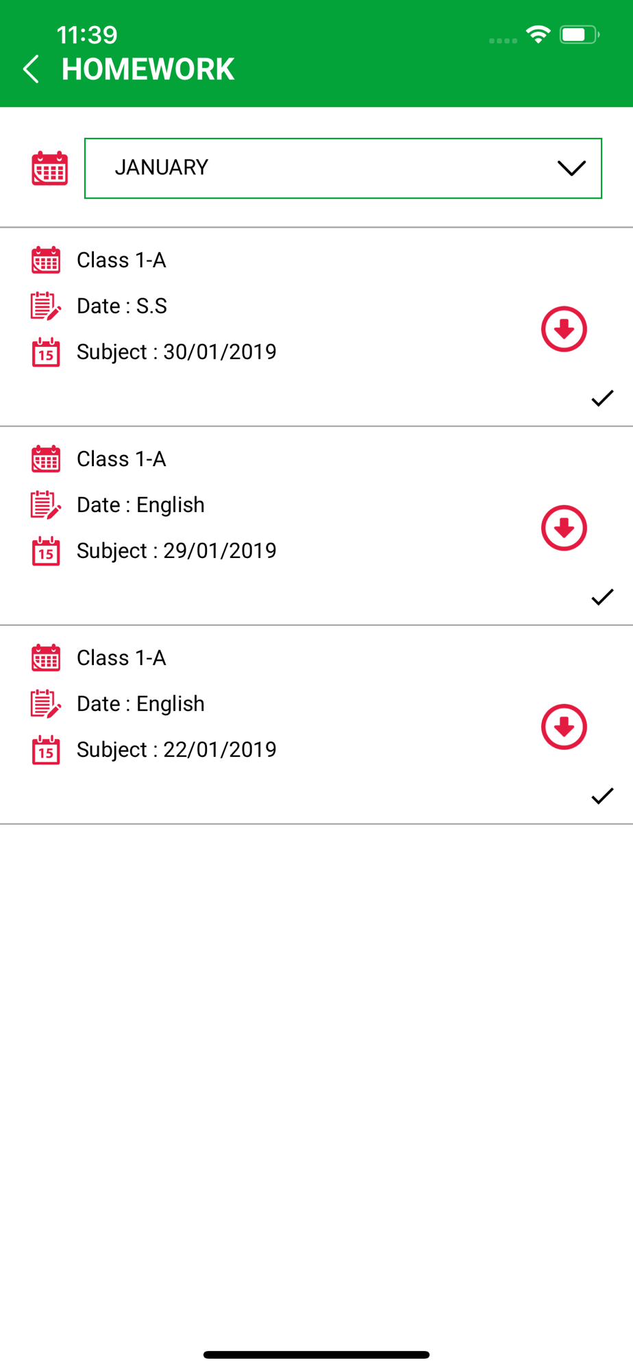The width and height of the screenshot is (633, 1371).
Task: Download the English homework dated 29/01/2019
Action: click(x=564, y=528)
